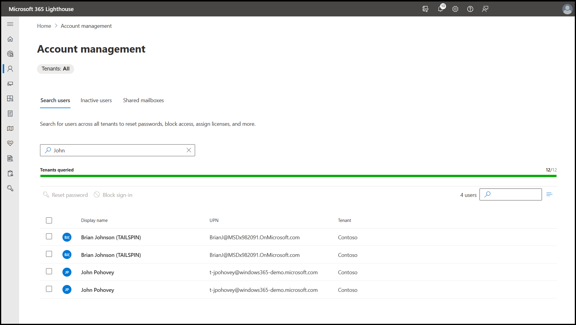Check the first Brian Johnson row checkbox

click(49, 236)
